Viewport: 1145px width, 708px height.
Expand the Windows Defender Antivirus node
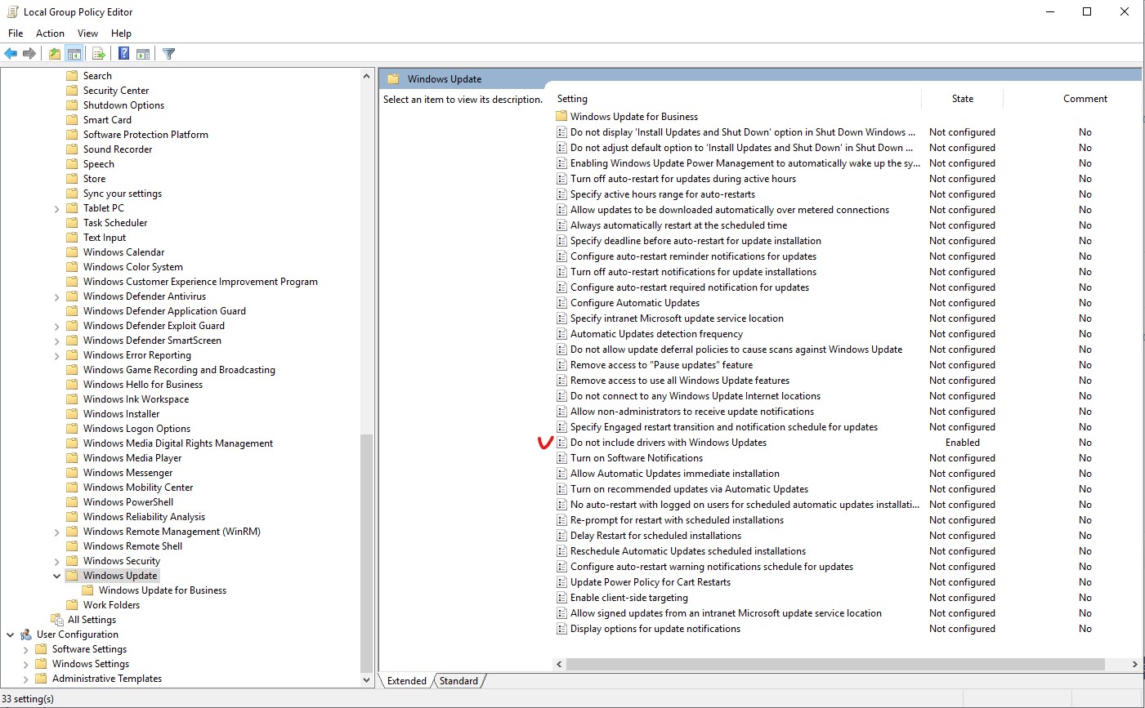click(x=56, y=297)
